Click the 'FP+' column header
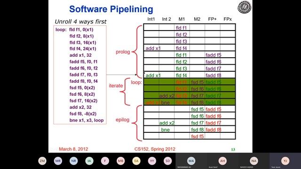 [x=212, y=19]
